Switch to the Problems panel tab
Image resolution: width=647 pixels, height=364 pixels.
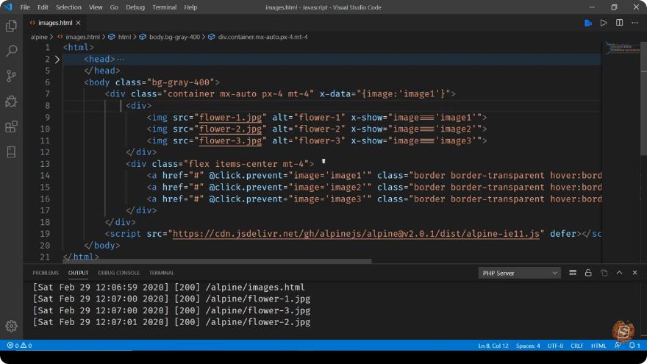click(x=46, y=273)
